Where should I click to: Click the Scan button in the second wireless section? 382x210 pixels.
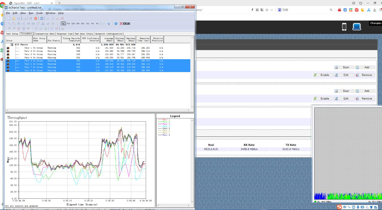344,91
